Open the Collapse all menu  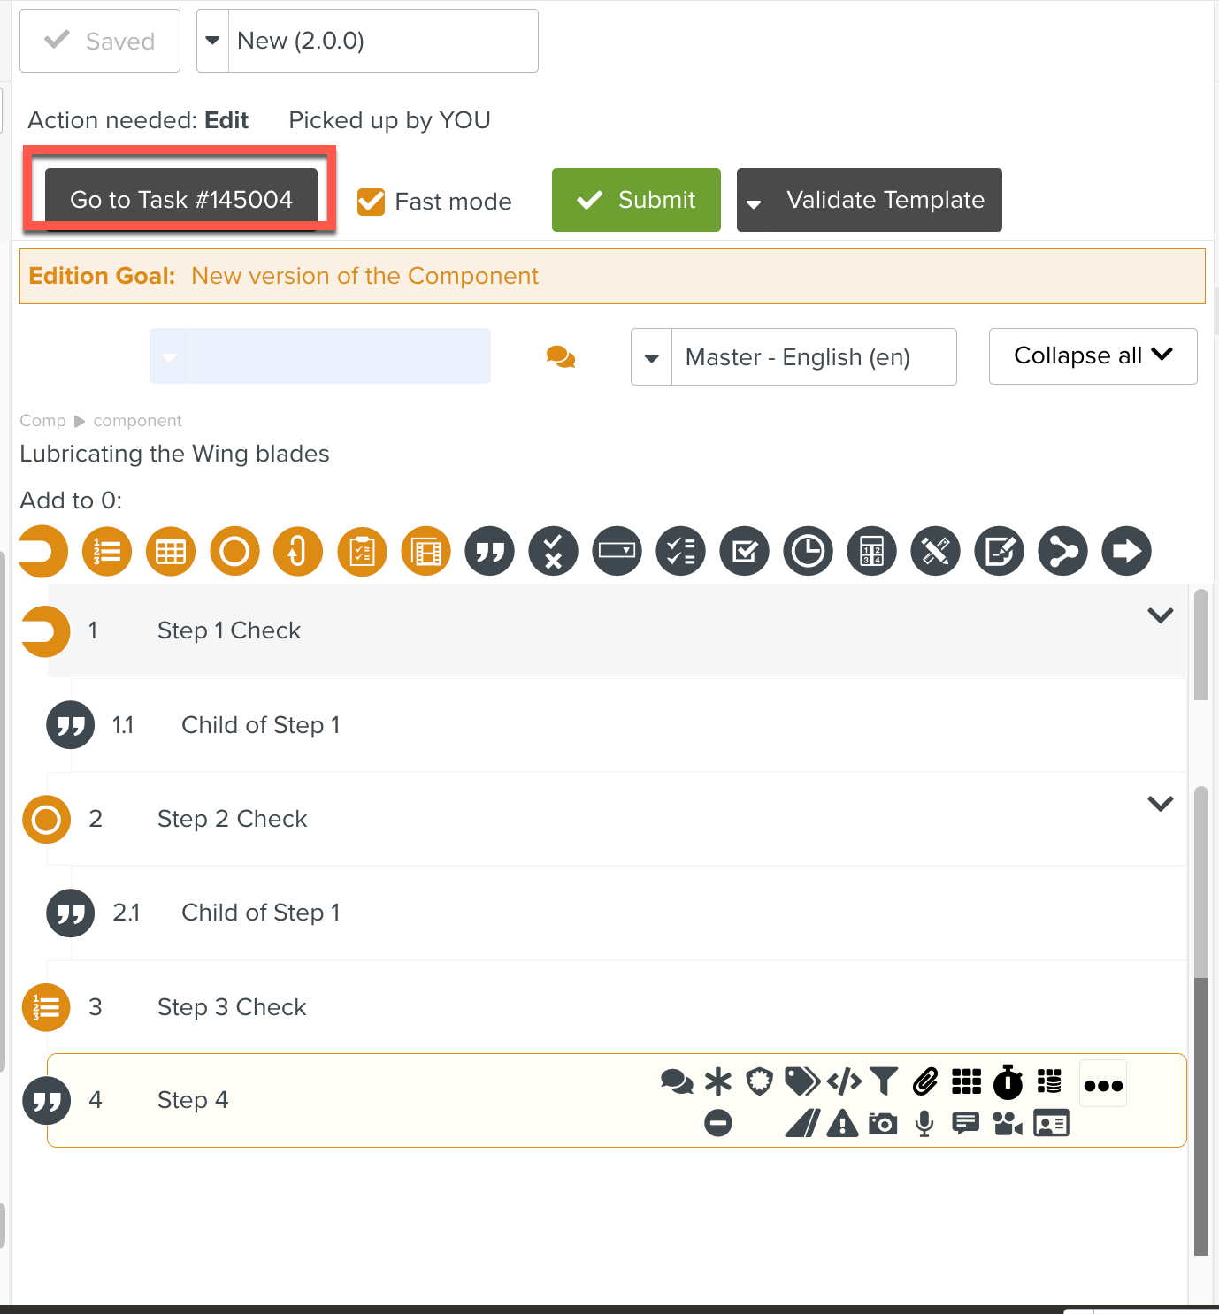click(1092, 356)
